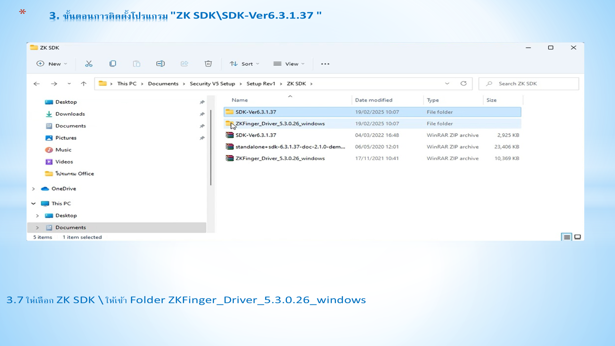Image resolution: width=615 pixels, height=346 pixels.
Task: Click the Share icon in toolbar
Action: point(184,64)
